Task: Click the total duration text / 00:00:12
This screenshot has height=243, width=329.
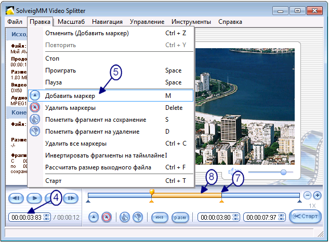Action: click(67, 218)
